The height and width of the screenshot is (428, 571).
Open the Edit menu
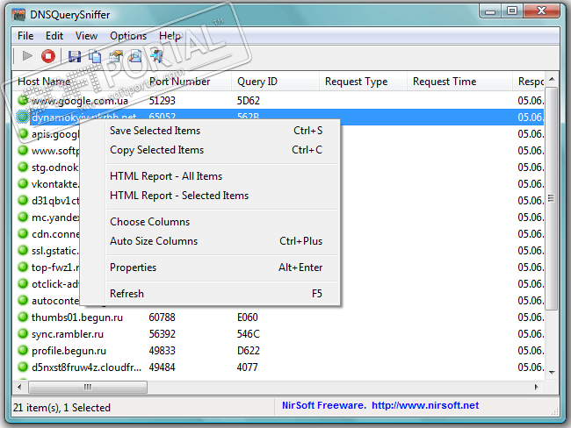(x=54, y=36)
